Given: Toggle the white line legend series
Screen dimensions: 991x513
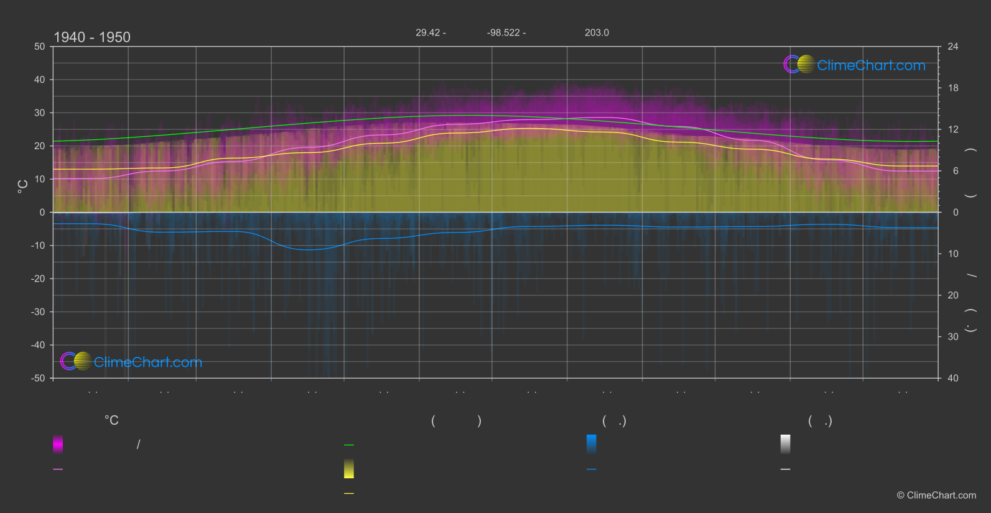Looking at the screenshot, I should tap(785, 469).
